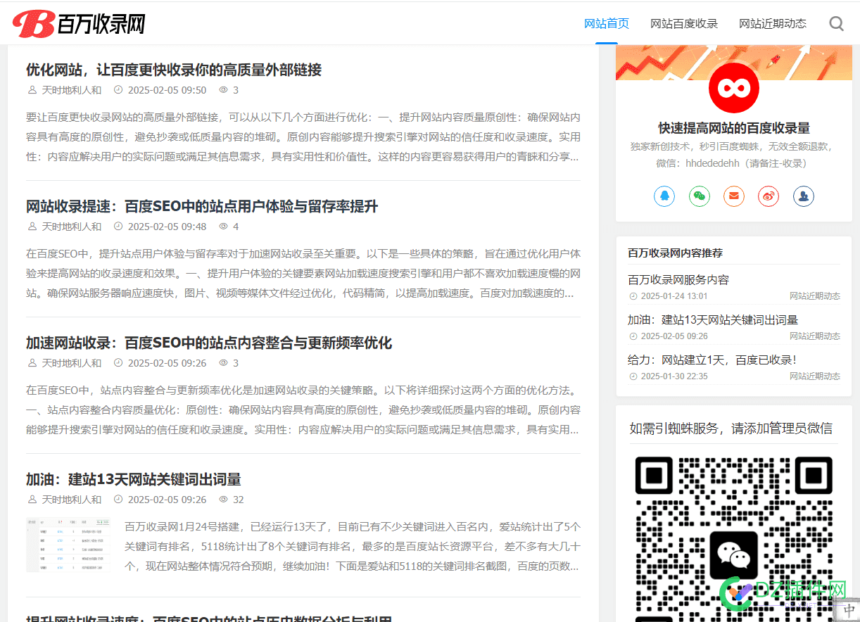Open sidebar link 加油：建站13天网站关键词出词量
Screen dimensions: 860x622
(x=713, y=319)
